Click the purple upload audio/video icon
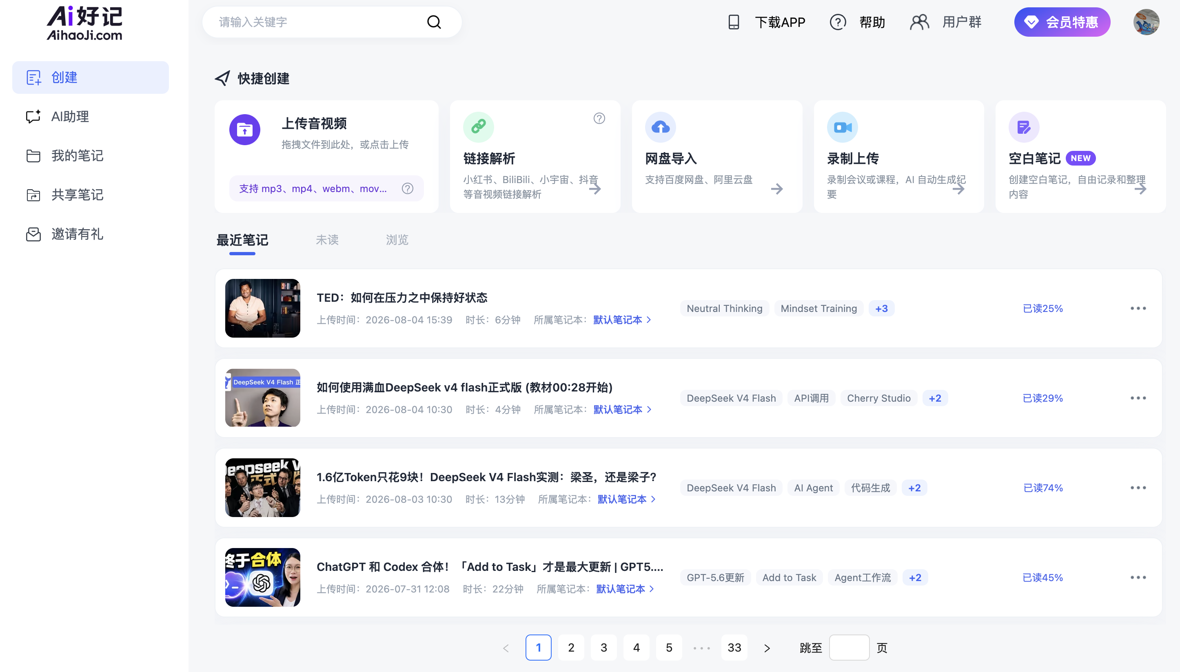1180x672 pixels. [x=245, y=130]
